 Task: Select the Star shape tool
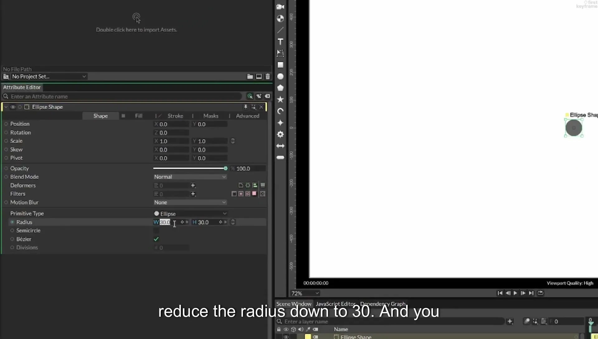coord(280,99)
